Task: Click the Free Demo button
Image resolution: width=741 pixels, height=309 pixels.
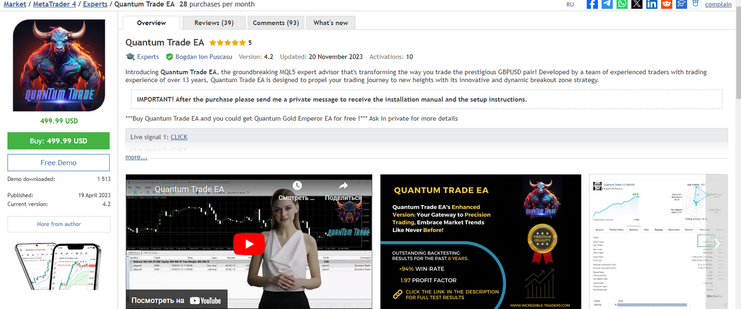Action: [x=59, y=163]
